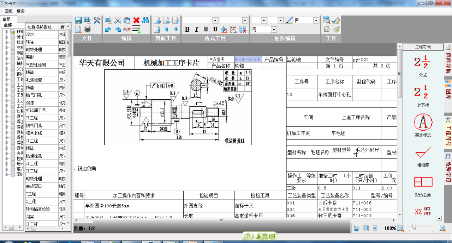Click the table delete icon with red X
Viewport: 452px width, 243px height.
[243, 29]
